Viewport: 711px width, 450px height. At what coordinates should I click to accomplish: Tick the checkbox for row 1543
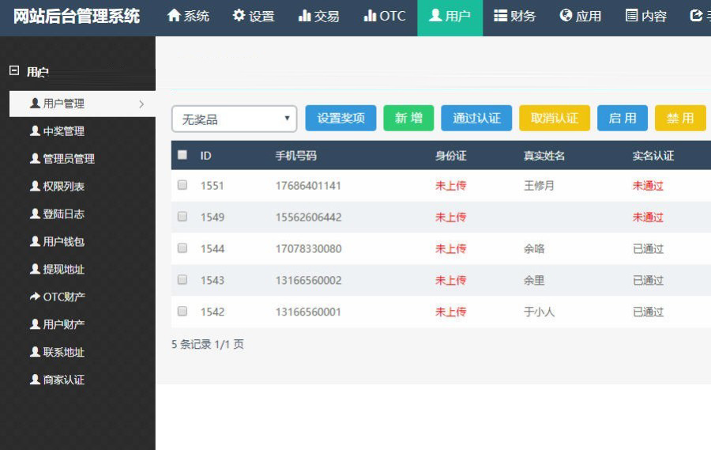182,280
